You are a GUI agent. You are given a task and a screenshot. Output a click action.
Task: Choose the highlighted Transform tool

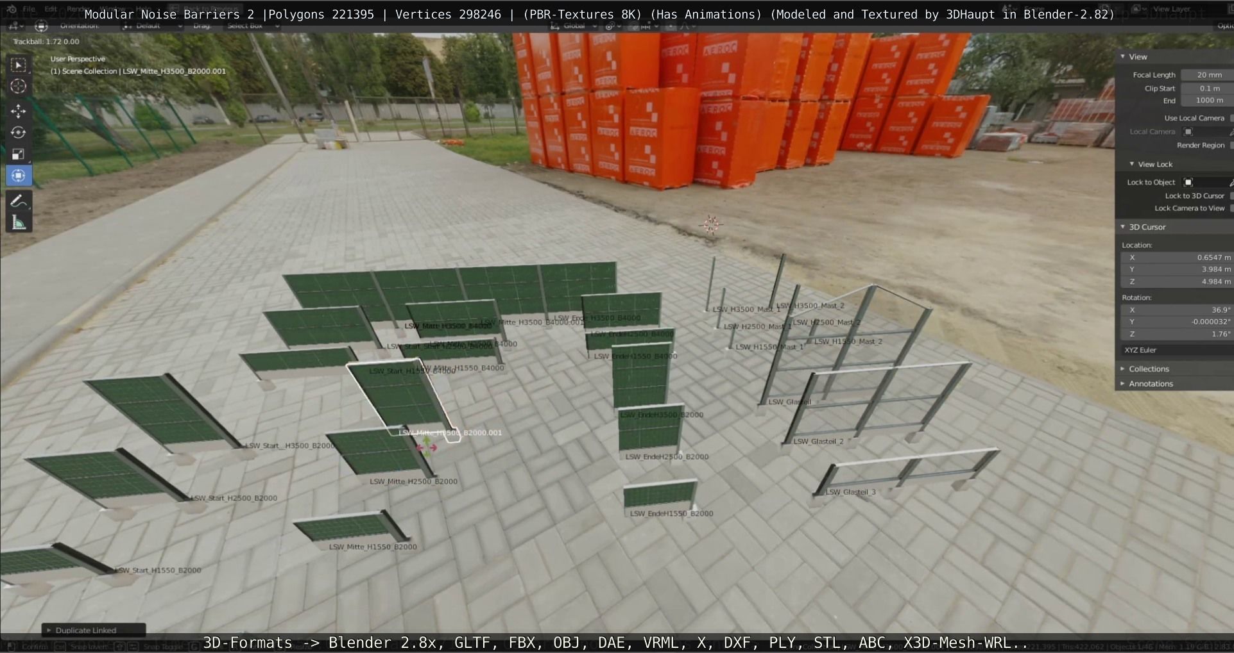[18, 176]
